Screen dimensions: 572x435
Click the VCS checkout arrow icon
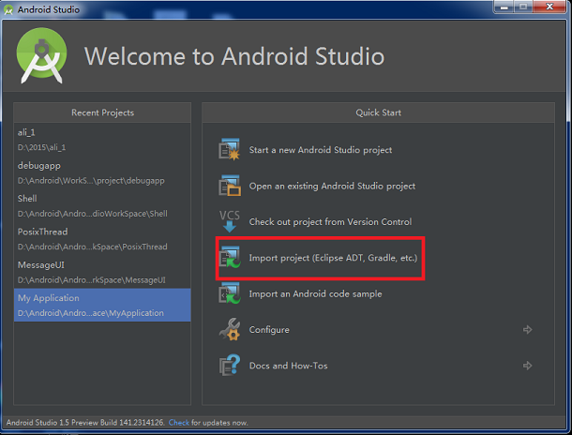230,221
